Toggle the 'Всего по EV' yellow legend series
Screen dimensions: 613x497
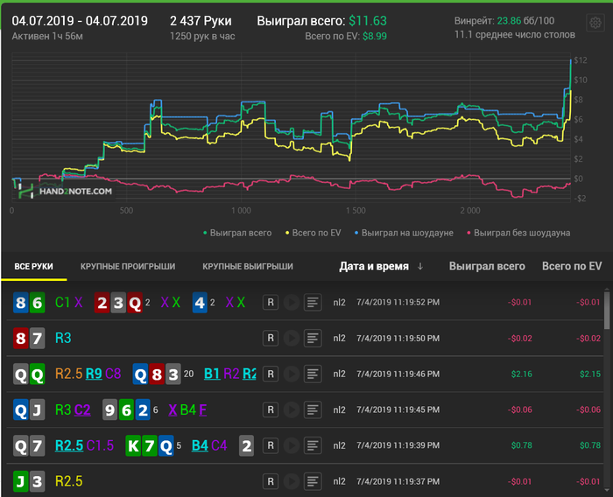[x=317, y=233]
